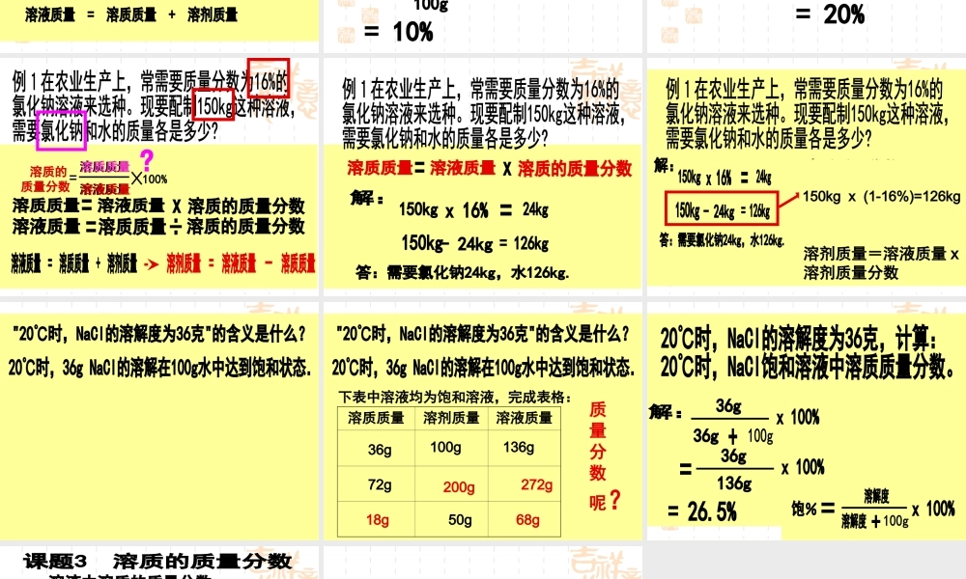
Task: Click the purple question mark
Action: tap(147, 160)
